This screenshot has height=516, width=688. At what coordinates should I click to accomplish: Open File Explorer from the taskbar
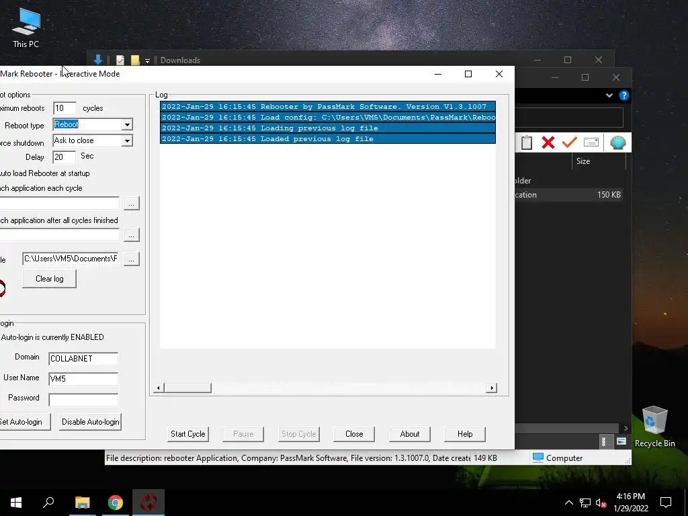(82, 503)
